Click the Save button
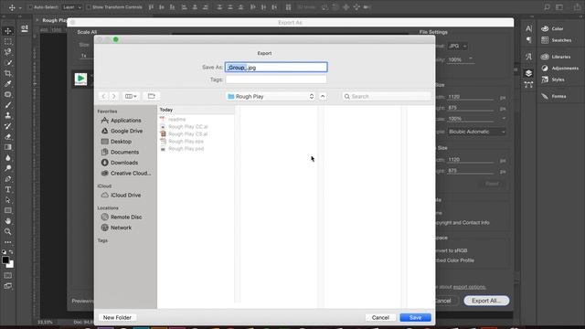Viewport: 585px width, 329px height. point(415,317)
